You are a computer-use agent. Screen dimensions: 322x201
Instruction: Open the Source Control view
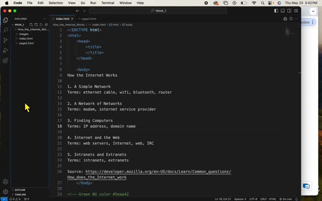[6, 40]
